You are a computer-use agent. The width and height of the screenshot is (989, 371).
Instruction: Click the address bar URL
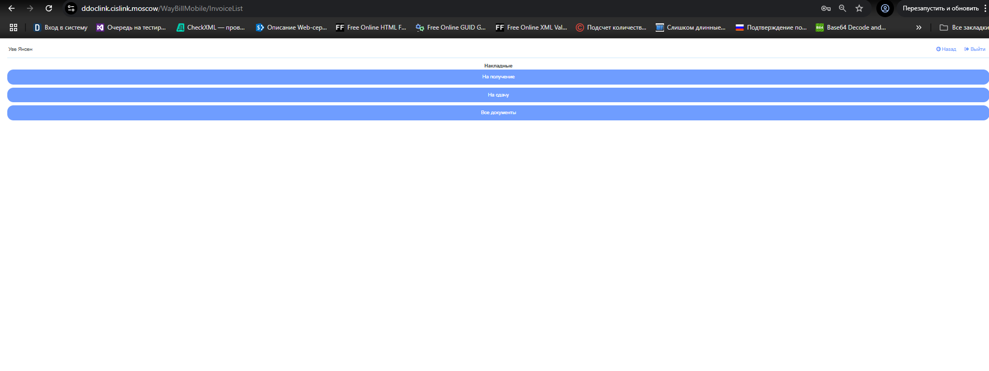[162, 8]
